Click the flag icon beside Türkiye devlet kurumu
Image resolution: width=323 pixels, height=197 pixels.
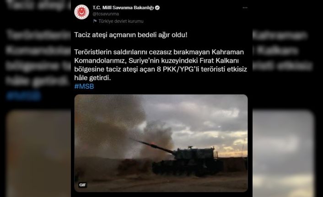95,21
